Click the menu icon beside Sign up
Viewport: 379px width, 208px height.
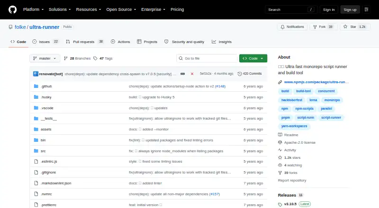366,9
